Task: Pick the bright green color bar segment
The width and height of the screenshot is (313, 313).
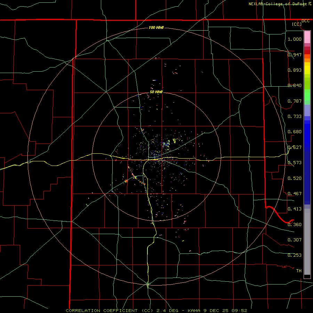Action: [307, 95]
